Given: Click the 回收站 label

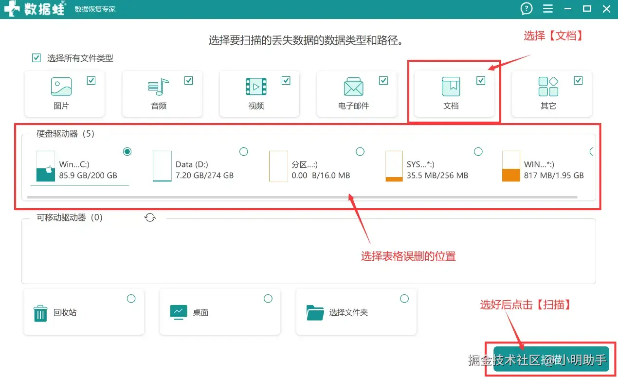Looking at the screenshot, I should [x=65, y=312].
